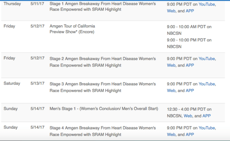Click the Men's Stage 1 event title
The image size is (230, 141).
click(104, 109)
